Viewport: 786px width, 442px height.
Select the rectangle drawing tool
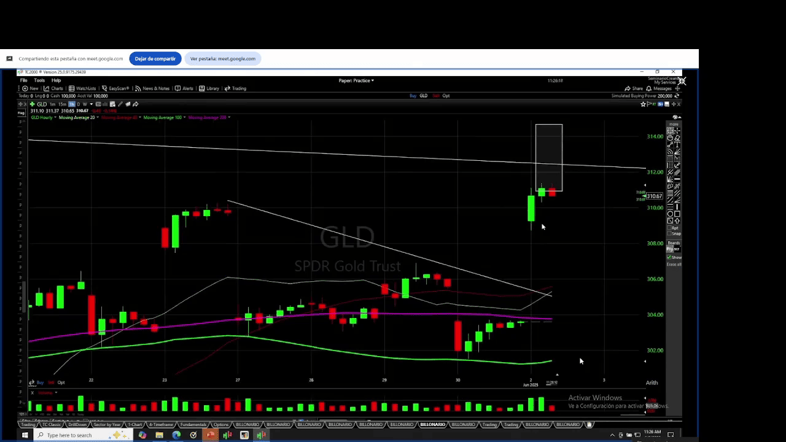coord(677,214)
